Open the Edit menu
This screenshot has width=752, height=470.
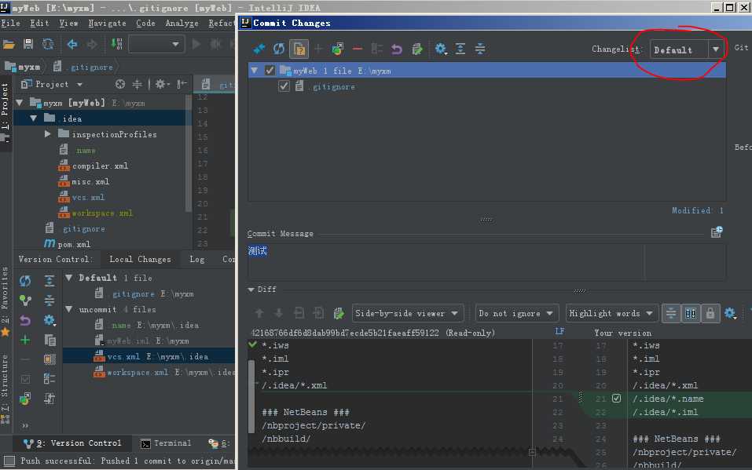point(39,23)
